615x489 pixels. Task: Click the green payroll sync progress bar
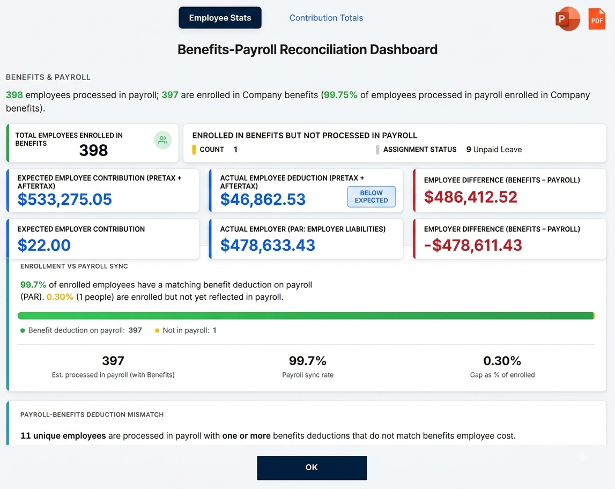tap(306, 316)
